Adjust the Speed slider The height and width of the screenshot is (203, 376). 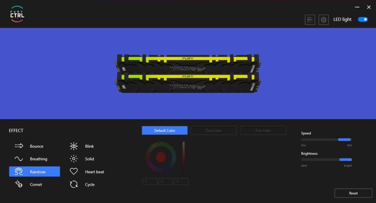326,139
